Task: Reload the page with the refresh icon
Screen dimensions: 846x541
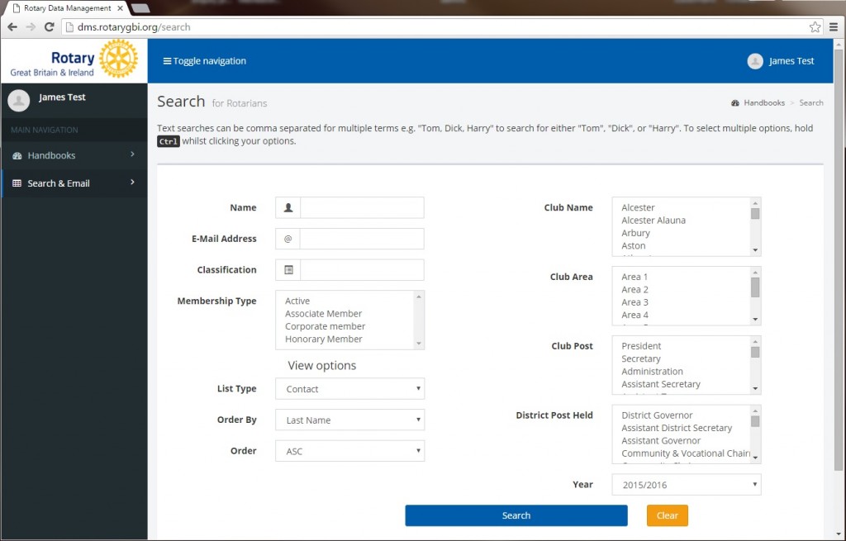Action: pos(49,27)
